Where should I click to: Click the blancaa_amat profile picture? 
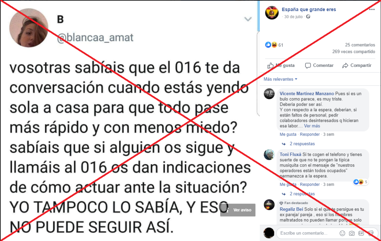pyautogui.click(x=29, y=28)
